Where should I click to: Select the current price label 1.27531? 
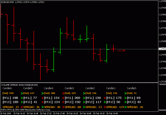point(162,49)
